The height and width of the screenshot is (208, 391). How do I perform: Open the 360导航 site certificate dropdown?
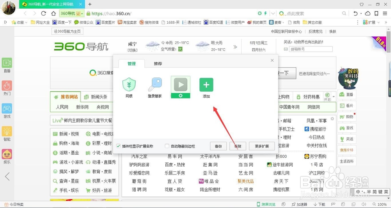(72, 13)
